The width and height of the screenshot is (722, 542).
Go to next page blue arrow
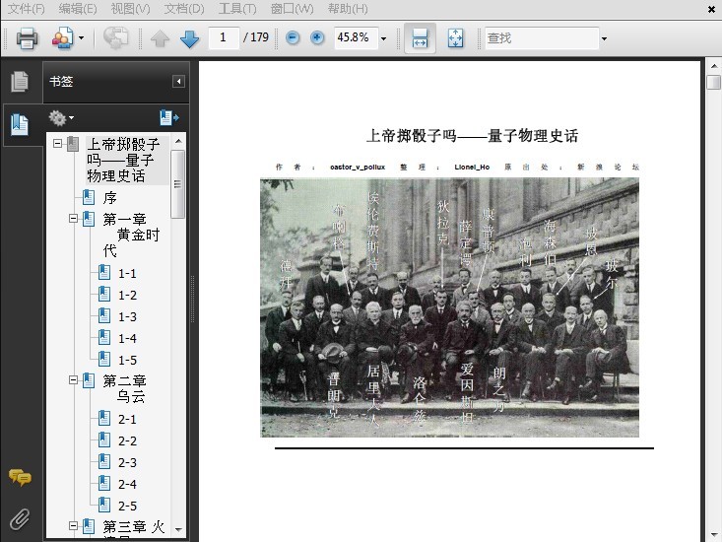tap(189, 38)
